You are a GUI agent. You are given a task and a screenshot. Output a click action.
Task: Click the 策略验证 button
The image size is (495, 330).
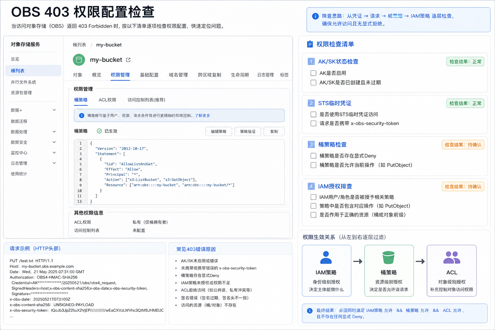pyautogui.click(x=248, y=131)
